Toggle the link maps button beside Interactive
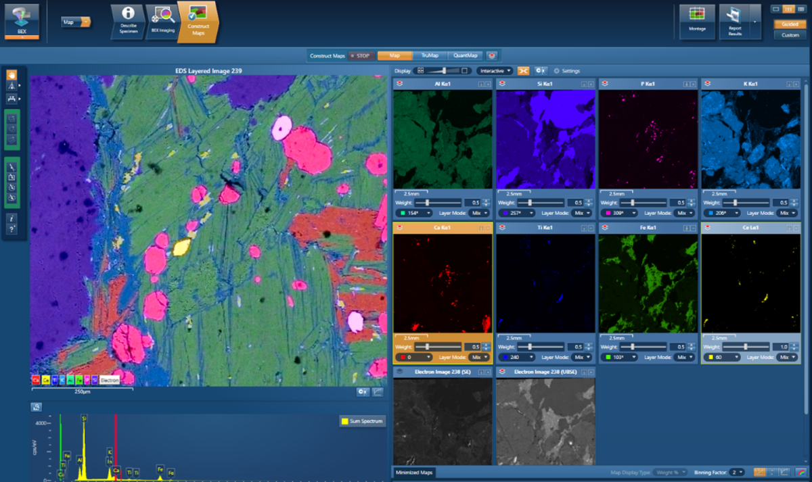Screen dimensions: 812x482 tap(523, 70)
